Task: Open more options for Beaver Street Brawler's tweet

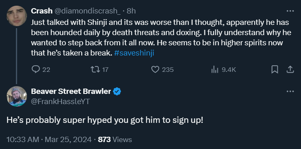Action: (x=290, y=91)
